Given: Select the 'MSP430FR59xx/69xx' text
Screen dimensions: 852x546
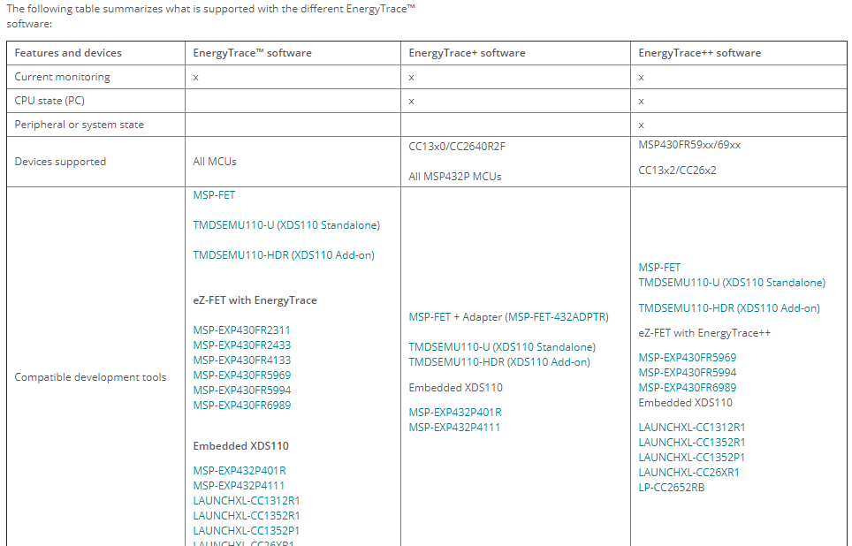Looking at the screenshot, I should pos(689,145).
